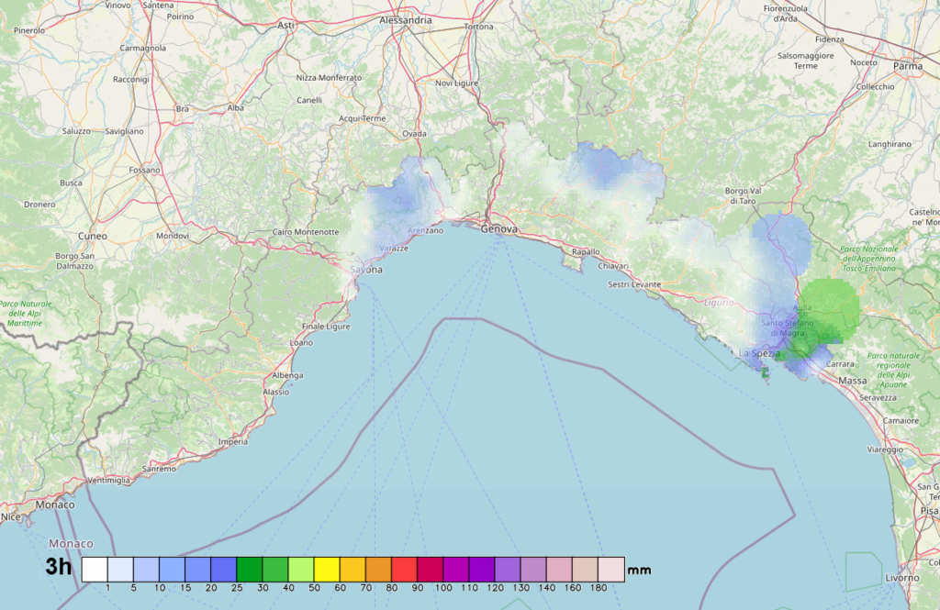
Task: Click the magenta 100-110 mm legend swatch
Action: click(456, 569)
